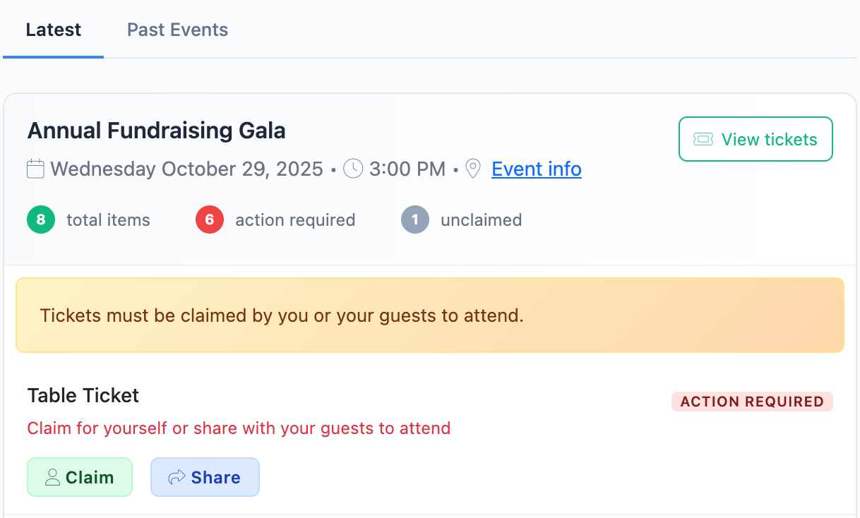860x518 pixels.
Task: Click the arrow icon on Share button
Action: 177,478
